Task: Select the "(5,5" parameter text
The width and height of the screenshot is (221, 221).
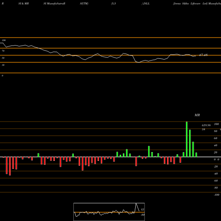Action: 114,4
